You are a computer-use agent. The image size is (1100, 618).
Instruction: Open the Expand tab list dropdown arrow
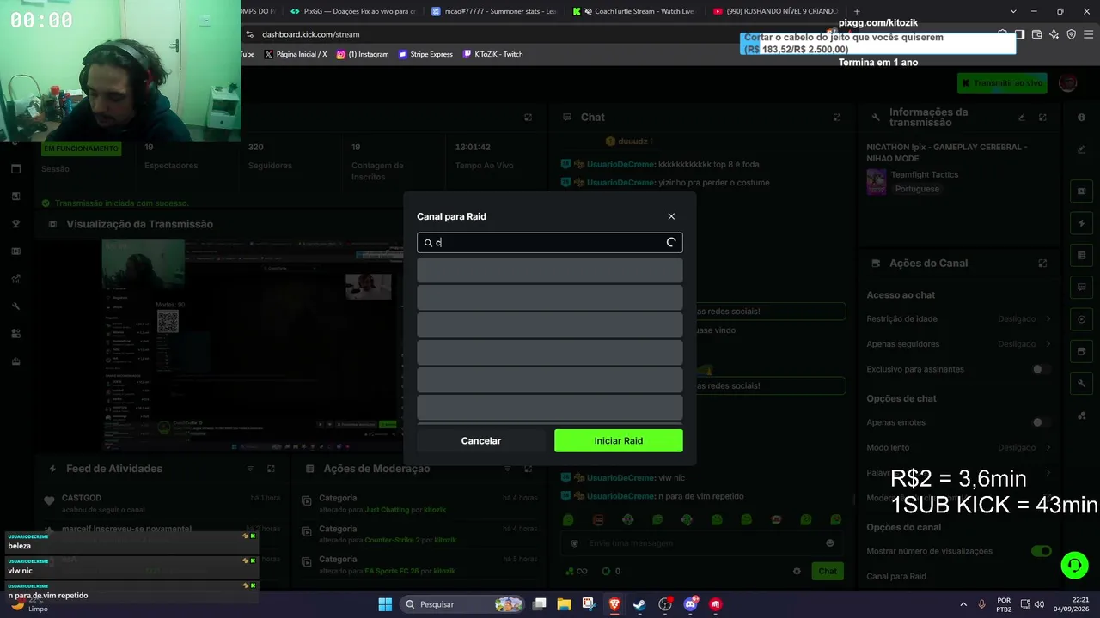click(1013, 11)
